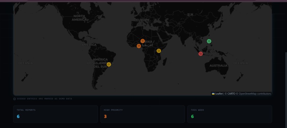Open the Leaflet attribution link

217,94
